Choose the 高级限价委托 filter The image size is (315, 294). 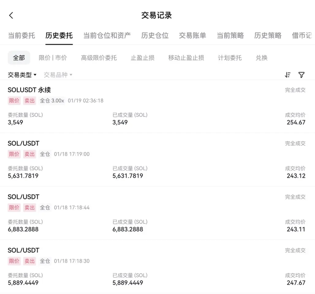click(x=99, y=58)
